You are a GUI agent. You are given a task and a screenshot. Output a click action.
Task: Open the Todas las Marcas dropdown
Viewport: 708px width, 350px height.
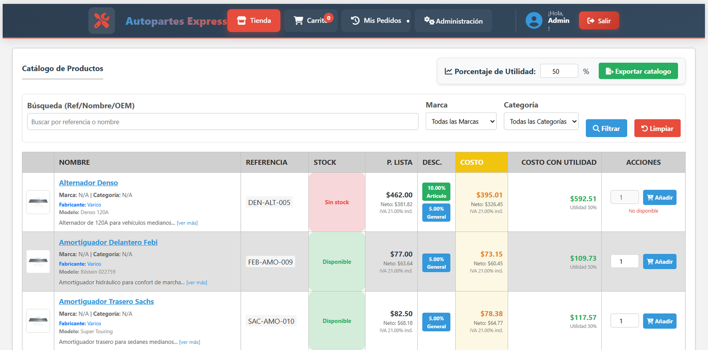[x=461, y=121]
